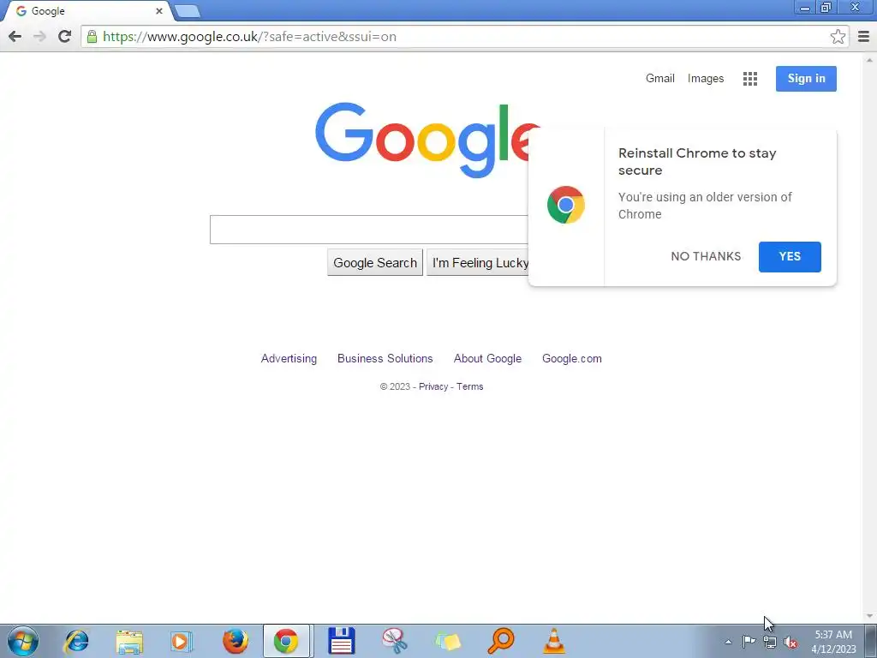The width and height of the screenshot is (877, 658).
Task: Open Action Center flag icon
Action: point(749,642)
